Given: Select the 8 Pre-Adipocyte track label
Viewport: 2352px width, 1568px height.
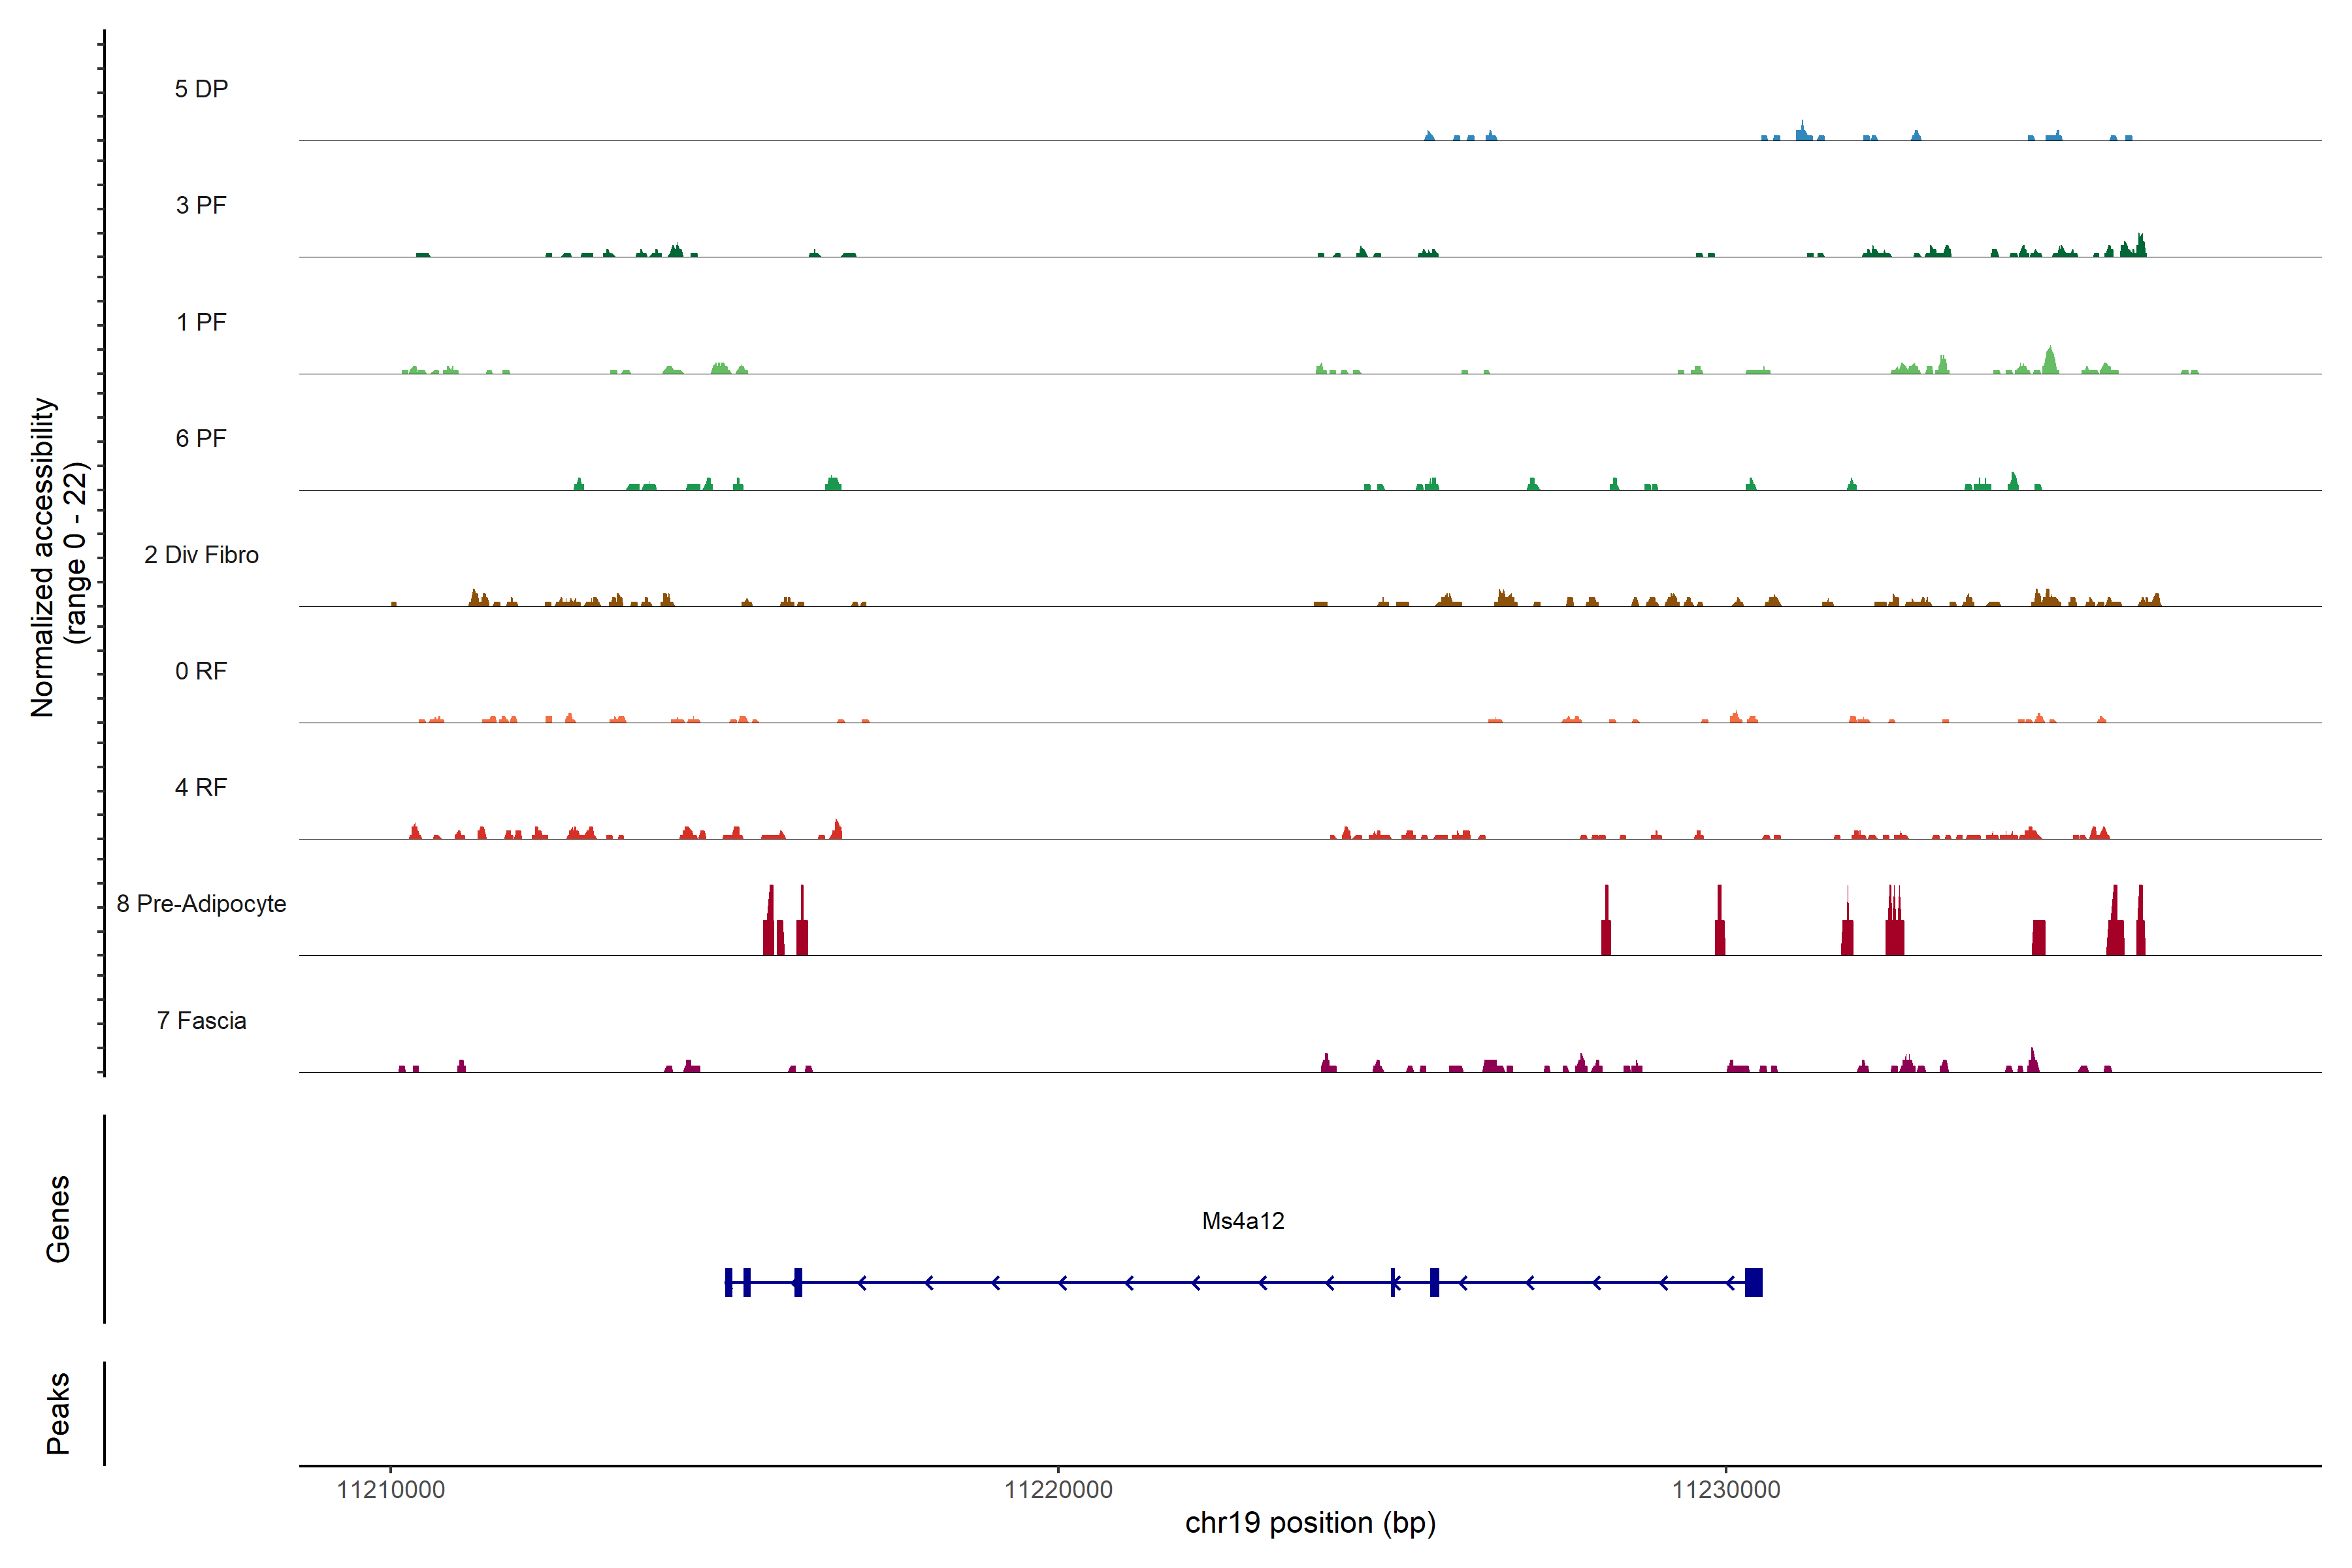Looking at the screenshot, I should pyautogui.click(x=201, y=904).
